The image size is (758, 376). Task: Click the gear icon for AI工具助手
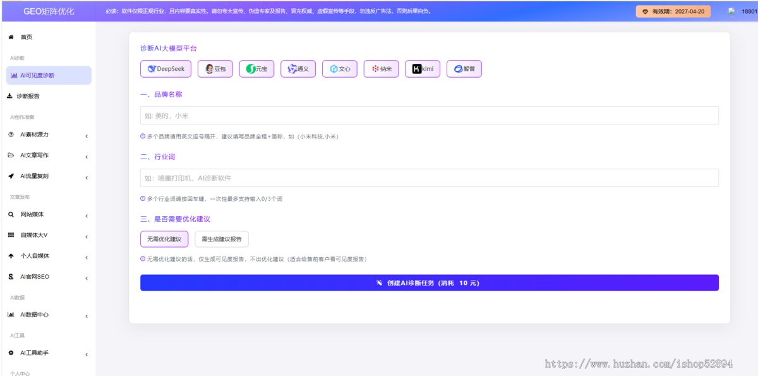coord(11,353)
